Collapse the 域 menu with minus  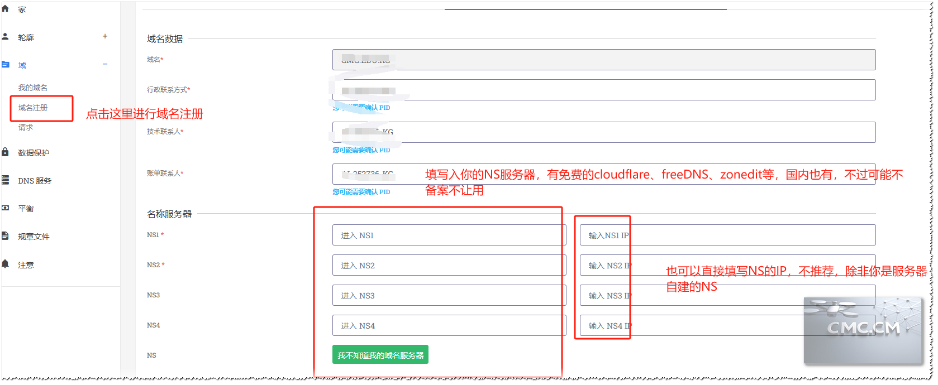click(105, 64)
